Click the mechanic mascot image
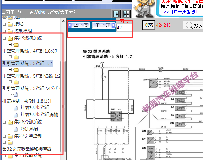 point(144,8)
